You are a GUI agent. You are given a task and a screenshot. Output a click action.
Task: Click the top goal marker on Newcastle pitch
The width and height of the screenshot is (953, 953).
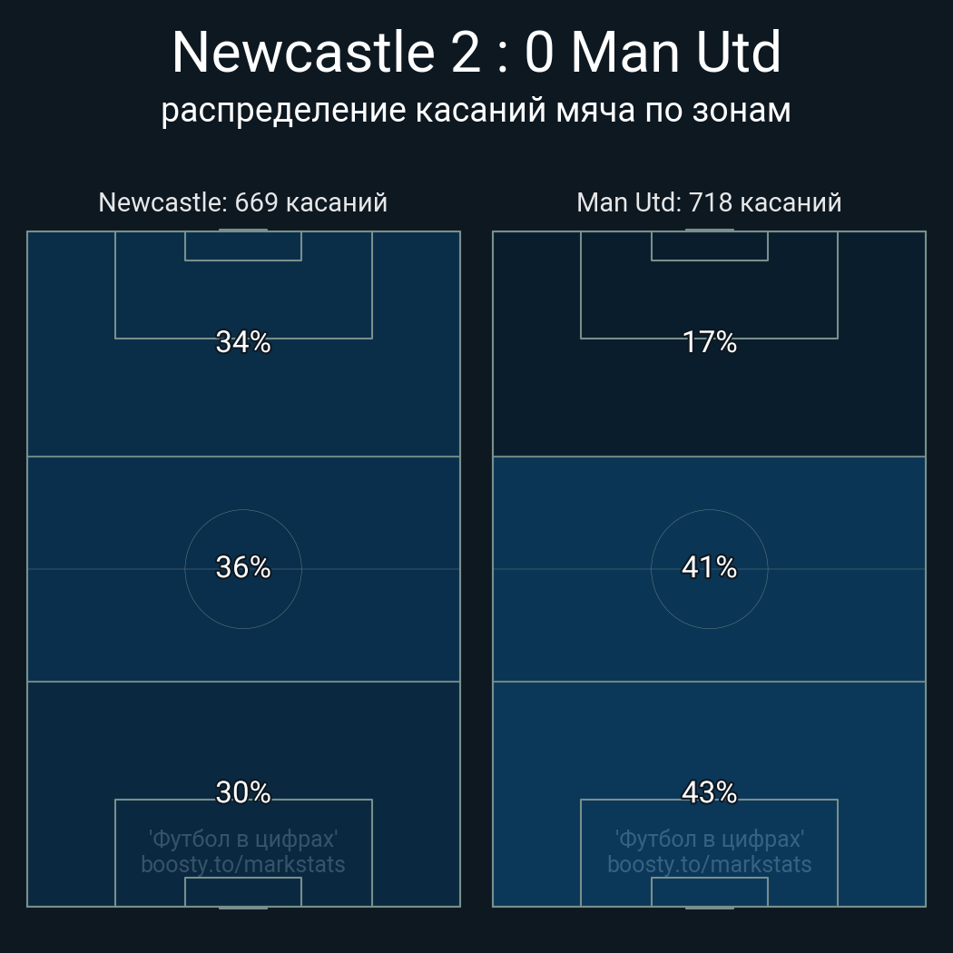[243, 231]
